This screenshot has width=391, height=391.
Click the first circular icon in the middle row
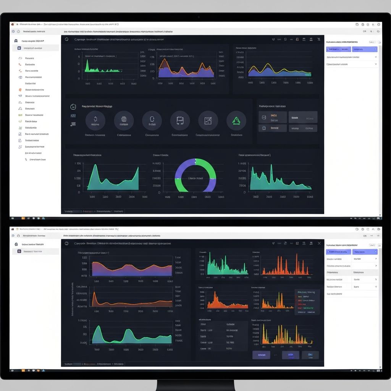95,121
